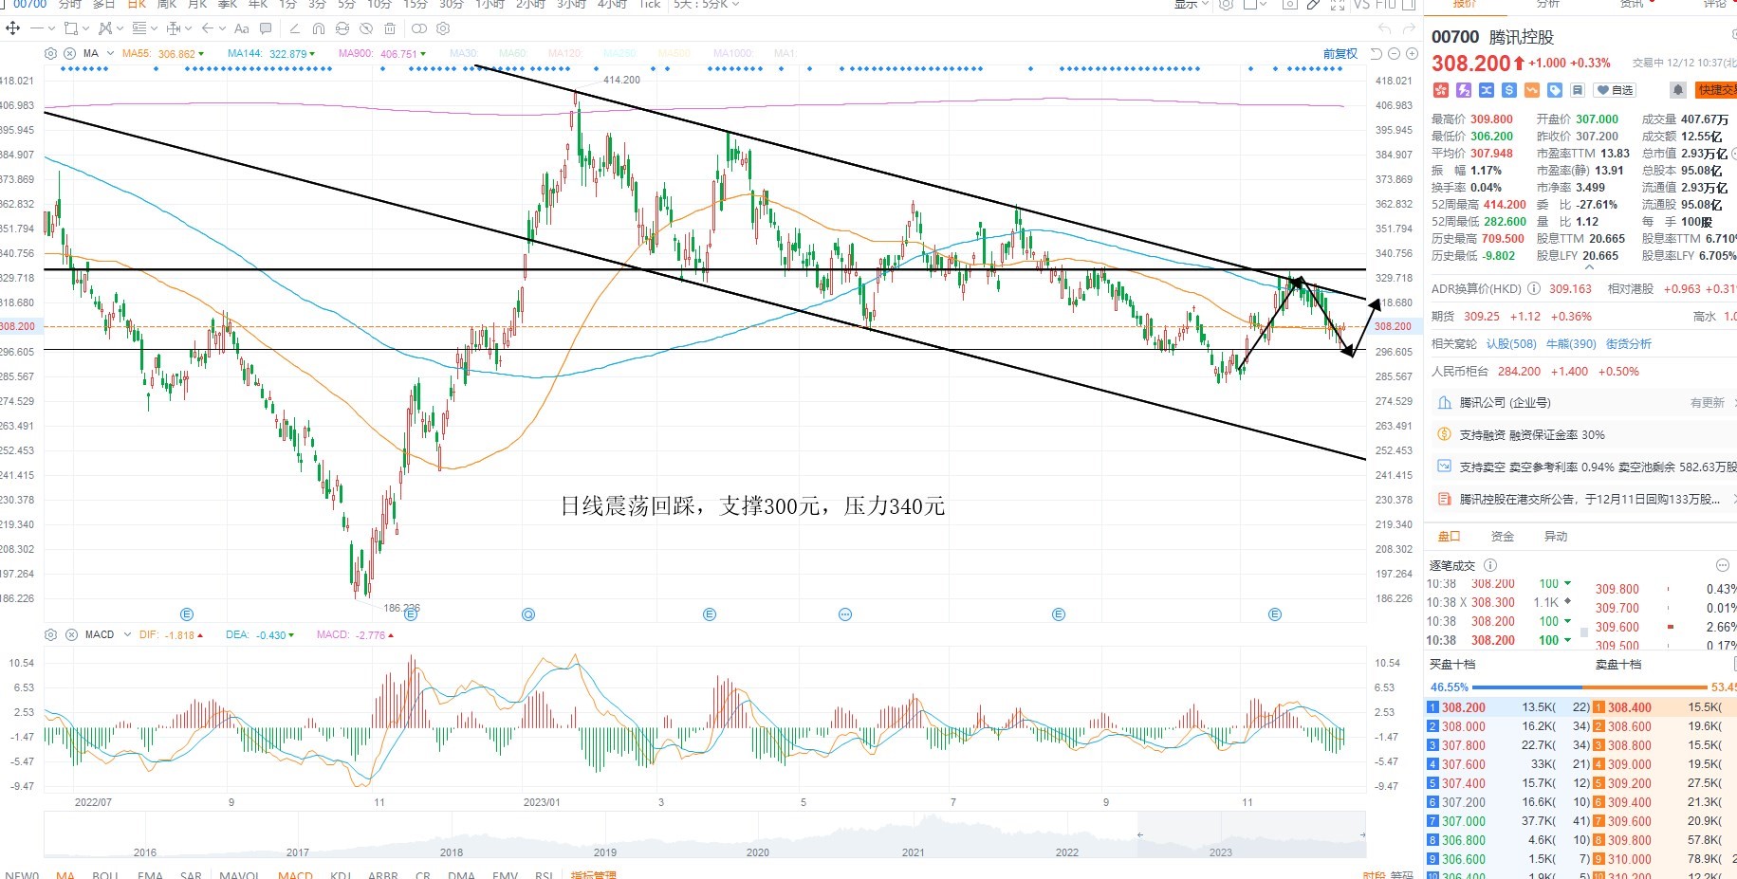This screenshot has width=1737, height=879.
Task: Click the link/chain drawings icon
Action: 418,28
